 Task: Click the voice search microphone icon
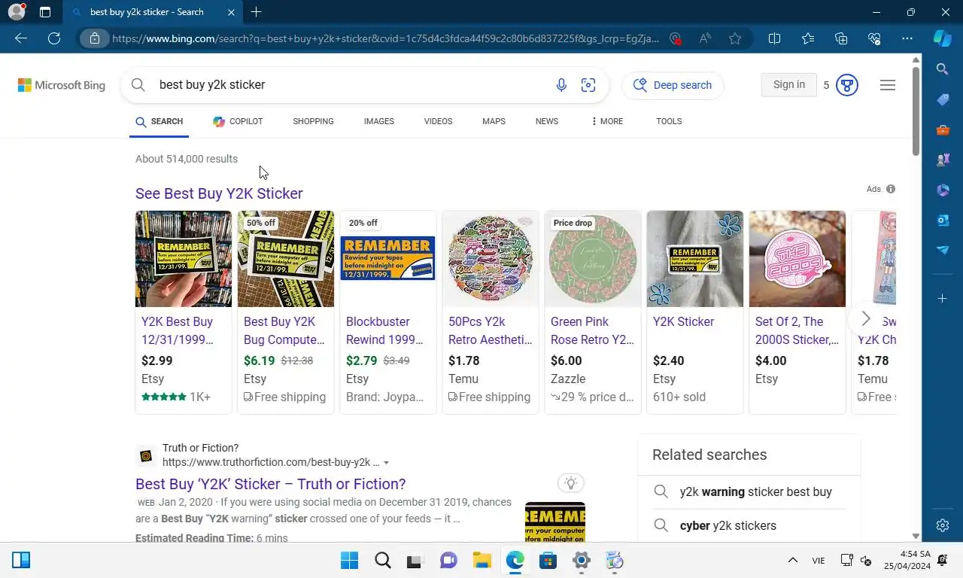(x=561, y=85)
